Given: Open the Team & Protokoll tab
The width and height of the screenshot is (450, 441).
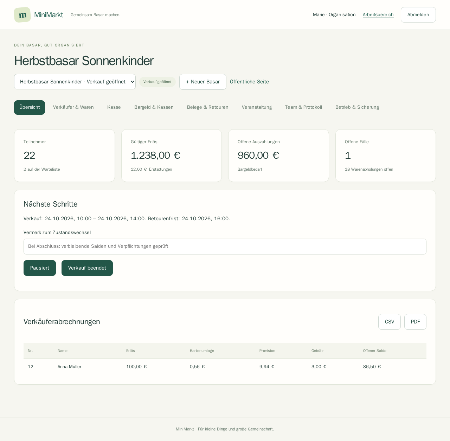Looking at the screenshot, I should click(x=303, y=107).
